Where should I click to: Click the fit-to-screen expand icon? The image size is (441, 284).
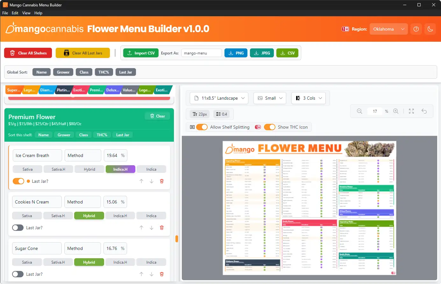[411, 111]
